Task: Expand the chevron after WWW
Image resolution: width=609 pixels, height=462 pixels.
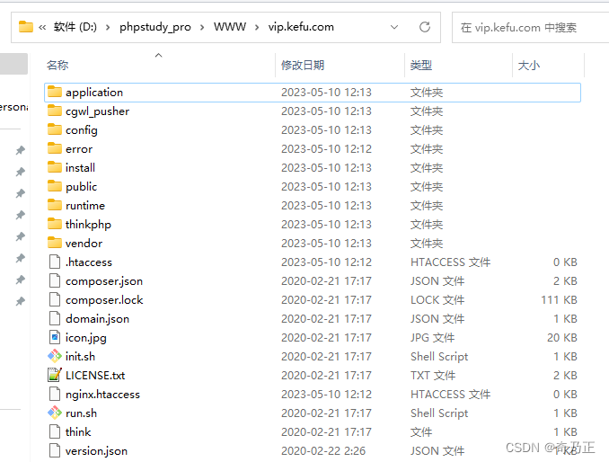Action: tap(257, 27)
